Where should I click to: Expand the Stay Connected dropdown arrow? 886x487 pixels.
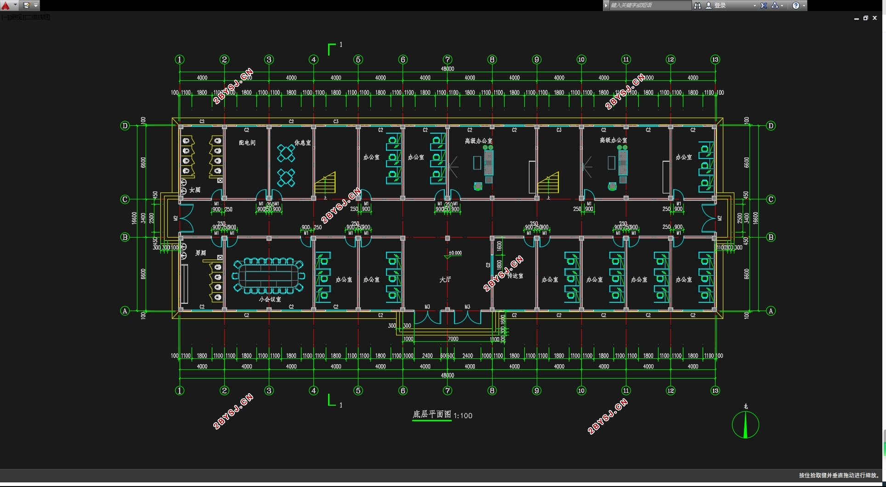pyautogui.click(x=782, y=6)
